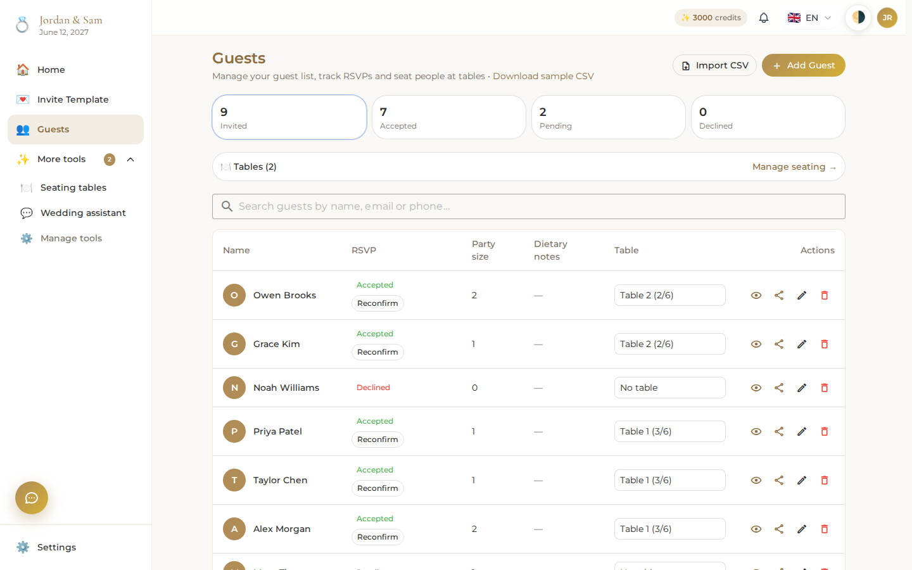Screen dimensions: 912x570
Task: Select the Invited stat card
Action: click(289, 117)
